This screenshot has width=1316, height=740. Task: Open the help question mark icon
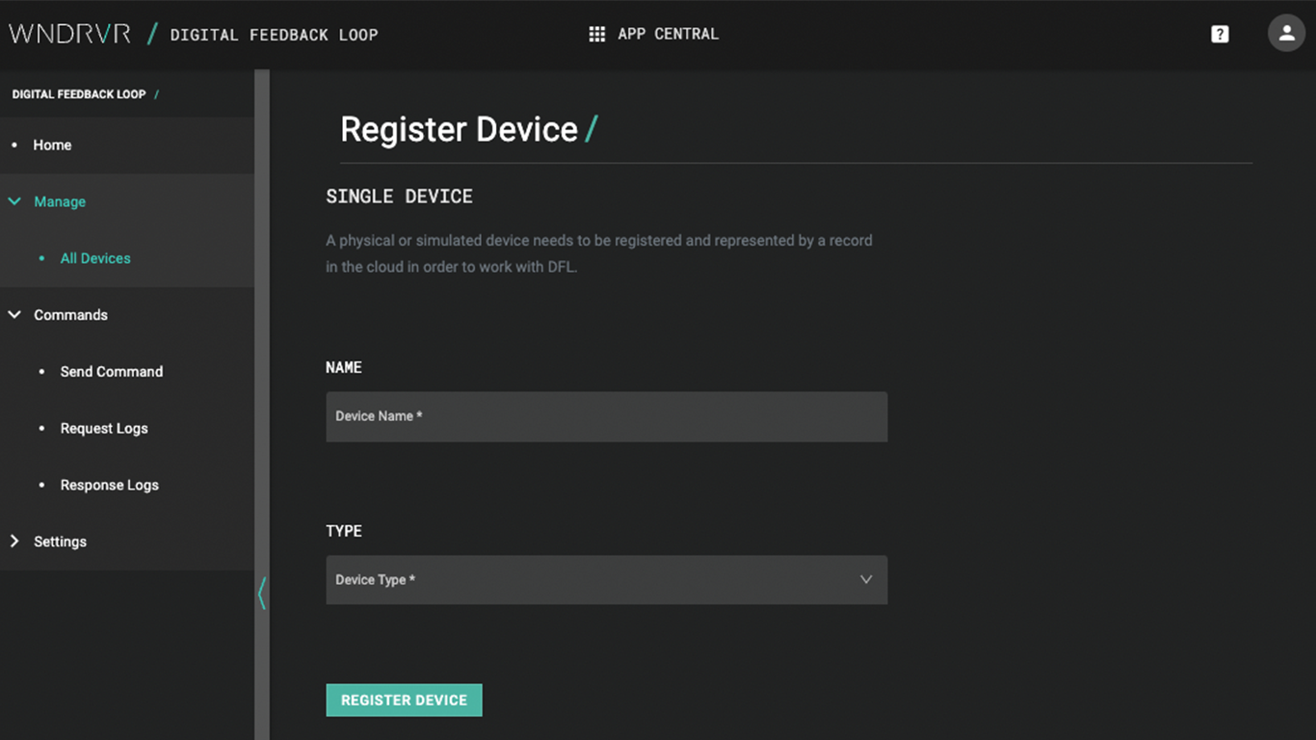[1220, 35]
